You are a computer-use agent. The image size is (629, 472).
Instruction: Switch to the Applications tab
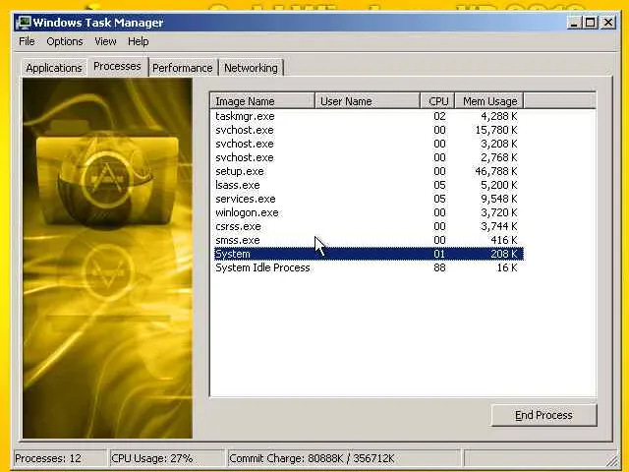54,68
